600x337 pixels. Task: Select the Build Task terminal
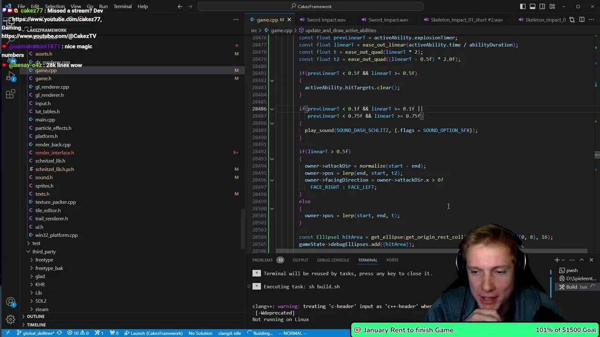577,287
